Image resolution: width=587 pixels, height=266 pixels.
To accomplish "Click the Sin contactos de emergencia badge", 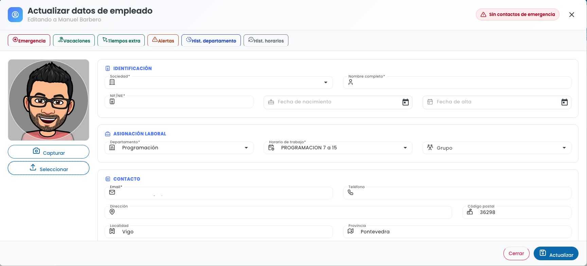I will [518, 15].
